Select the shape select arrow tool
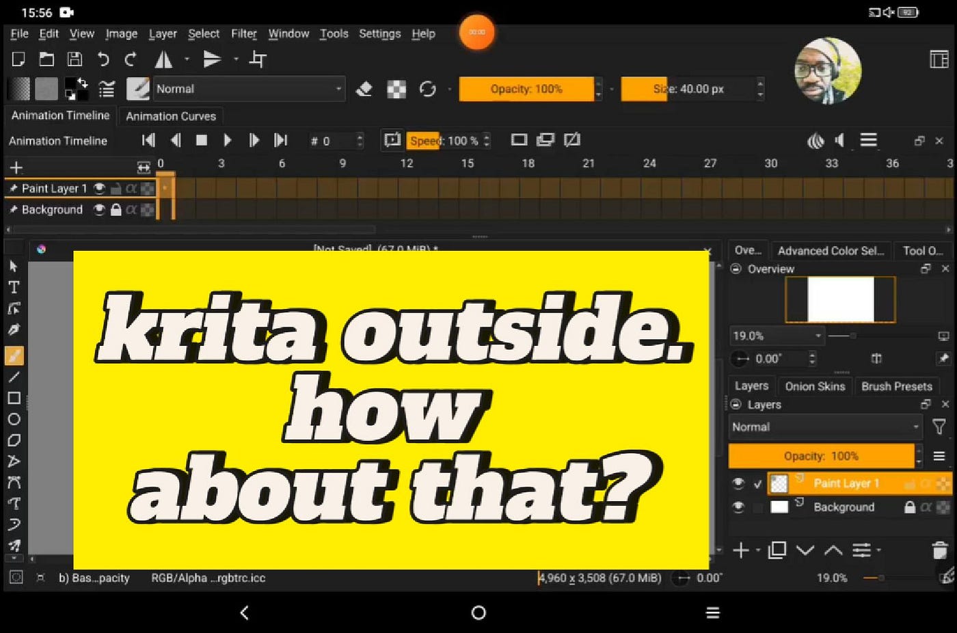The height and width of the screenshot is (633, 957). click(x=14, y=266)
